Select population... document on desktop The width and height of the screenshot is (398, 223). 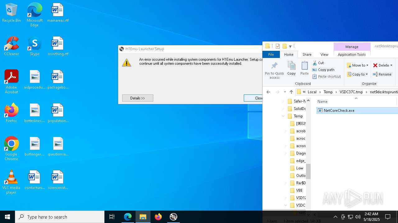(x=58, y=113)
